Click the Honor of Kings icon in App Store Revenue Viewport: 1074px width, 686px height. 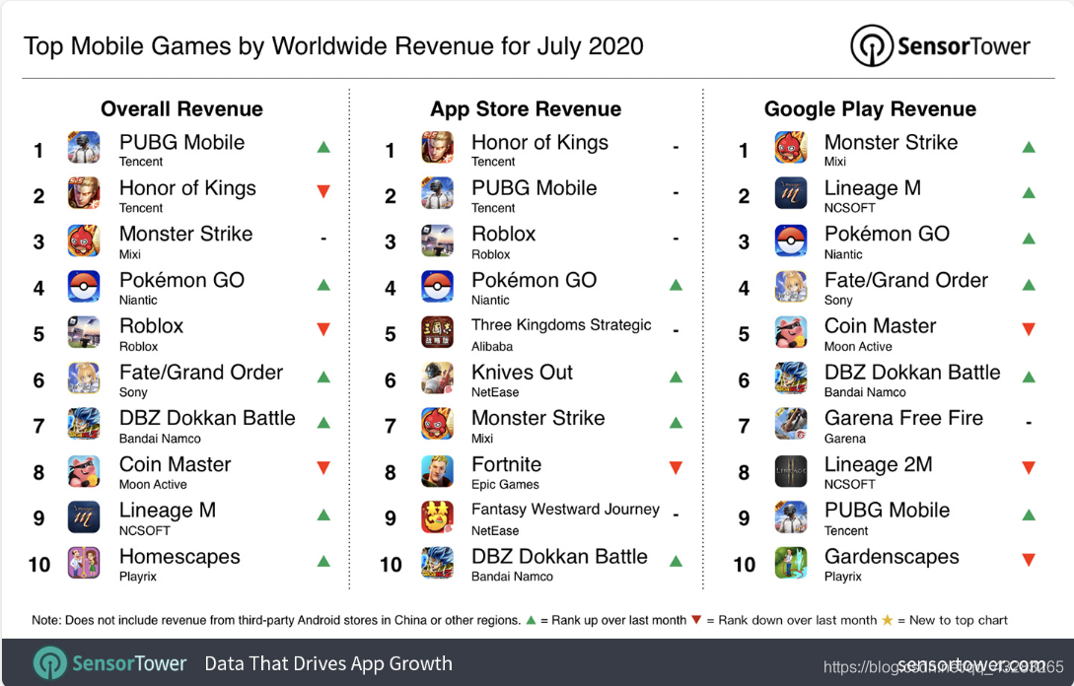pyautogui.click(x=437, y=148)
